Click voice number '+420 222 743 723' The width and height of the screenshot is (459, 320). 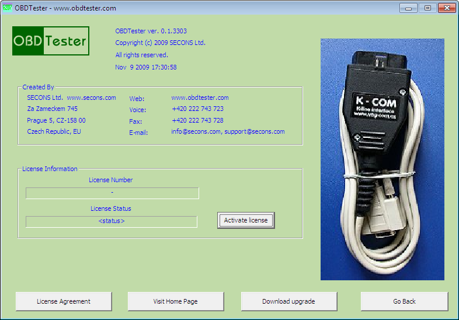pyautogui.click(x=197, y=109)
